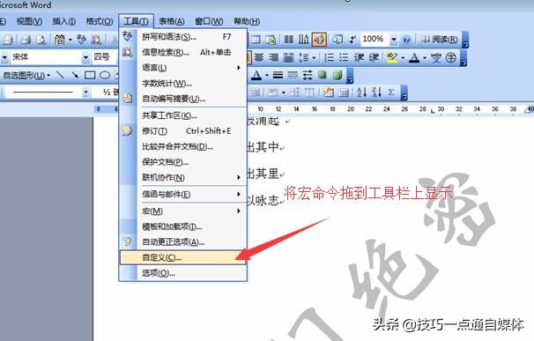Image resolution: width=534 pixels, height=341 pixels.
Task: Select the Line drawing tool
Action: pos(60,75)
